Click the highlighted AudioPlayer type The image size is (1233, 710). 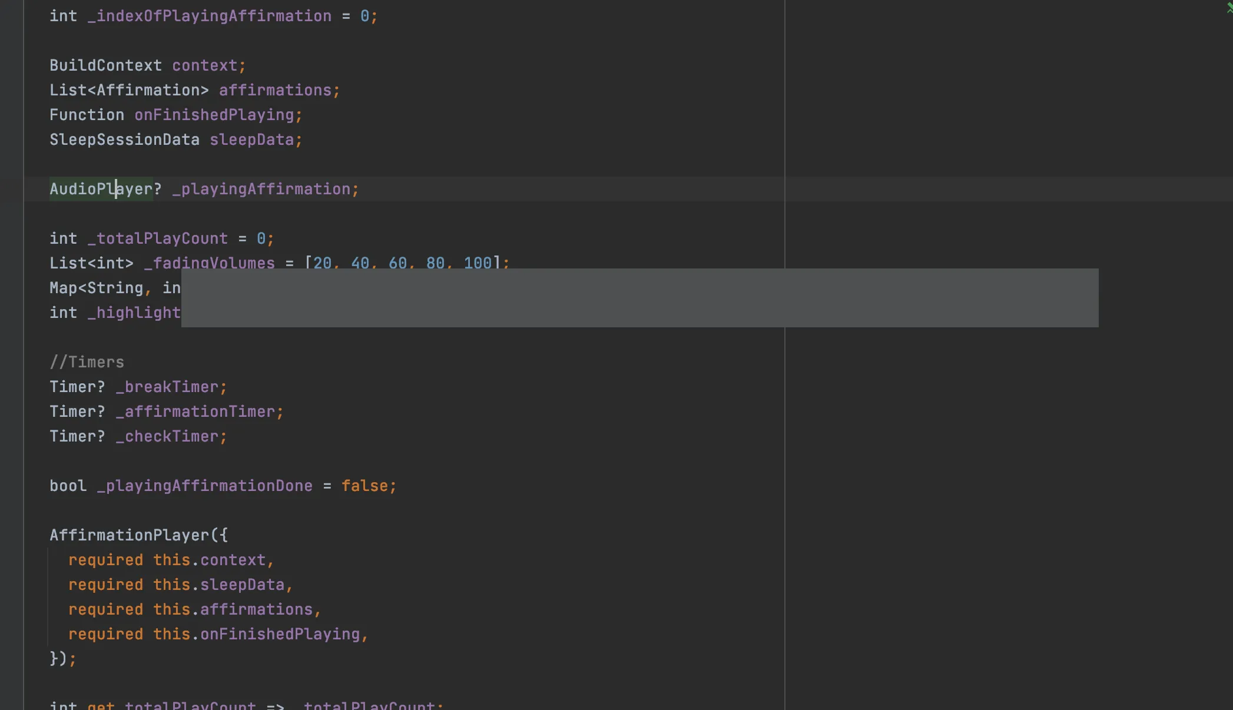click(101, 189)
